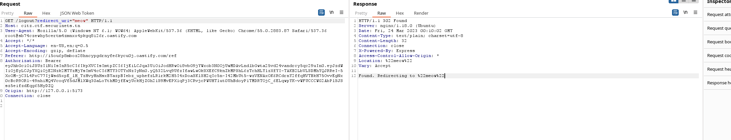The height and width of the screenshot is (140, 731).
Task: Click the Date Fri, 24 Mar 2023 header
Action: point(406,31)
